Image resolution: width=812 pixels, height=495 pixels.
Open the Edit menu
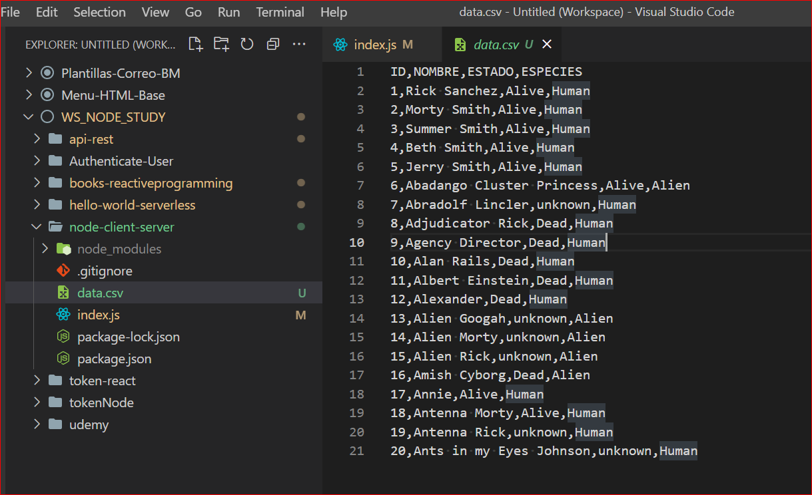[47, 12]
